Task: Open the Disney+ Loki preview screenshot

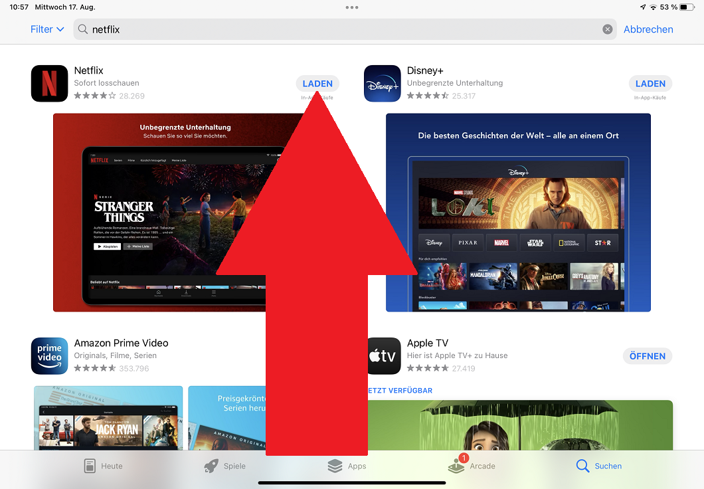Action: [x=518, y=213]
